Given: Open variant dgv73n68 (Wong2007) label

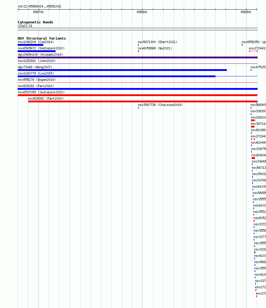Looking at the screenshot, I should 35,67.
